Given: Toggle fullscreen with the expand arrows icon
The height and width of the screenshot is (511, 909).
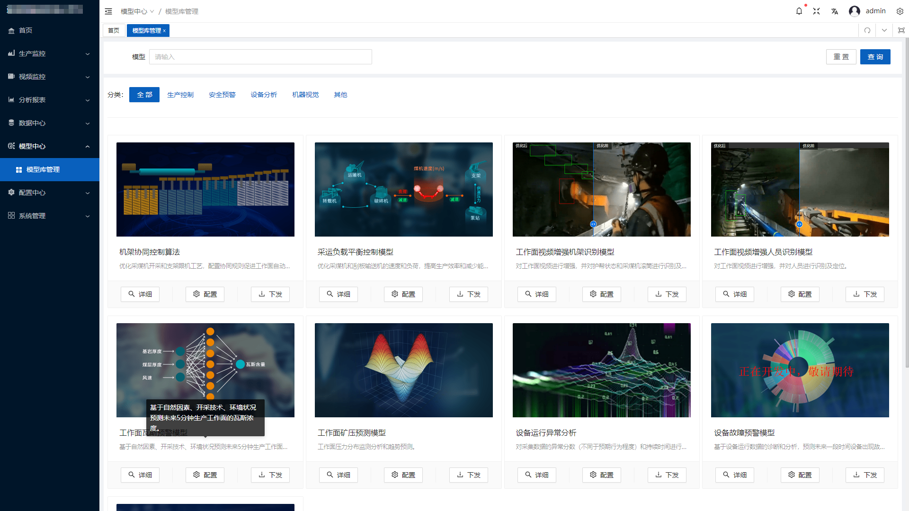Looking at the screenshot, I should [817, 11].
